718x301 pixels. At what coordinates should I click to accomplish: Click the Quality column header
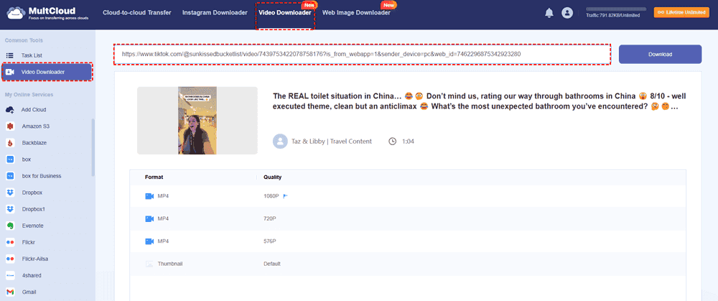tap(272, 177)
